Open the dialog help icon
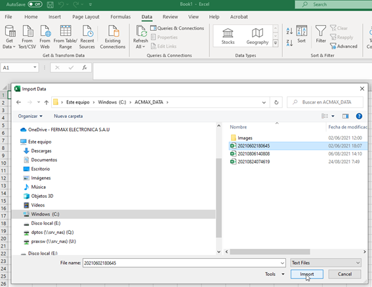Image resolution: width=372 pixels, height=287 pixels. pos(359,116)
